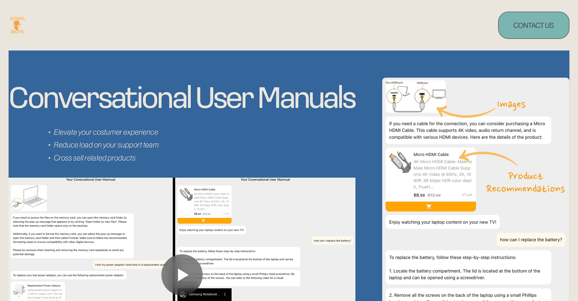Click the handwritten 'Images' annotation label
Image resolution: width=578 pixels, height=301 pixels.
click(x=511, y=105)
